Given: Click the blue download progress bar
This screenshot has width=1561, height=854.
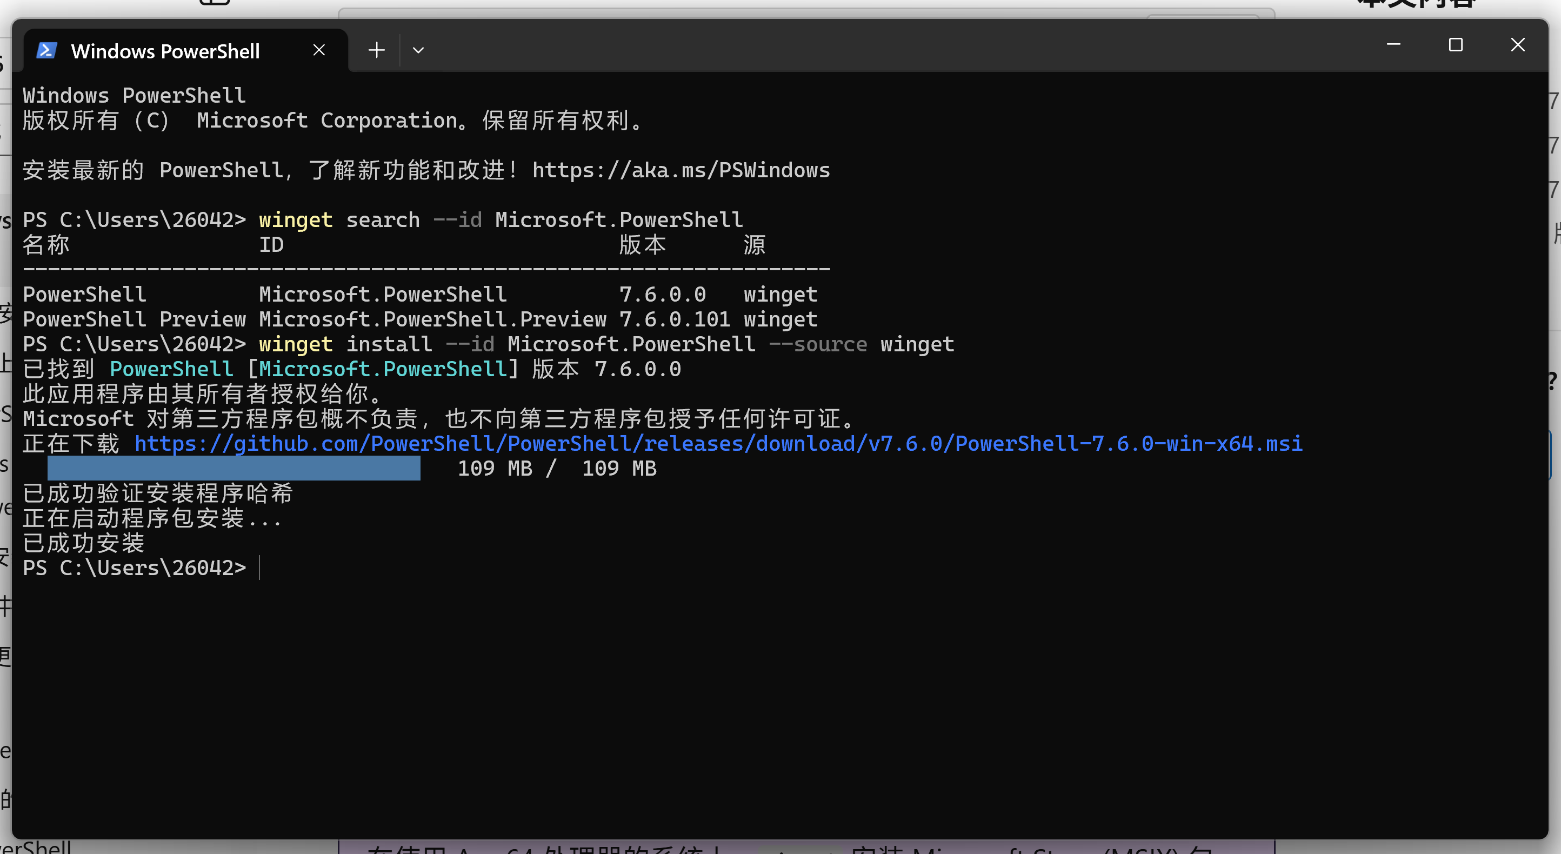Looking at the screenshot, I should [234, 468].
